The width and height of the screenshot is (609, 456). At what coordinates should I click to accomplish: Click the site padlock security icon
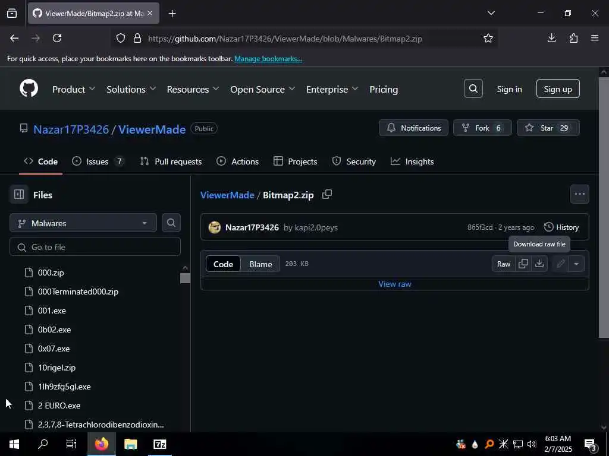click(137, 38)
